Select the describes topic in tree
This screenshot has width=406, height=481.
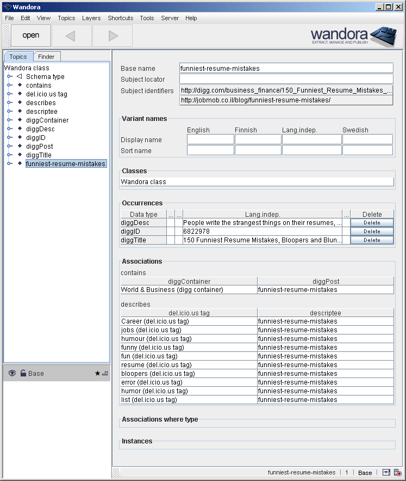coord(41,103)
